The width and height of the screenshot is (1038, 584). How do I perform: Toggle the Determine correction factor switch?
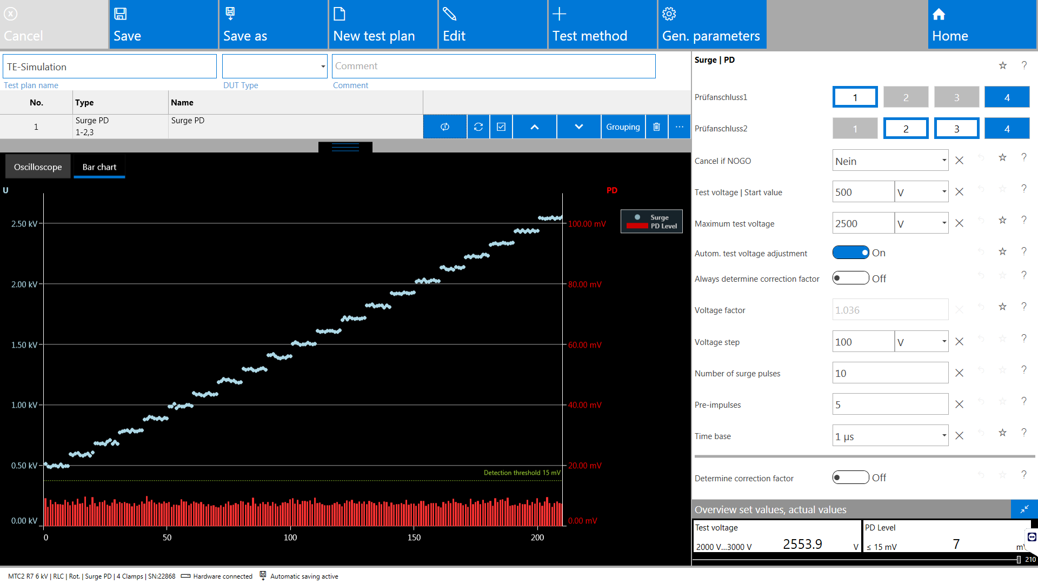point(850,477)
